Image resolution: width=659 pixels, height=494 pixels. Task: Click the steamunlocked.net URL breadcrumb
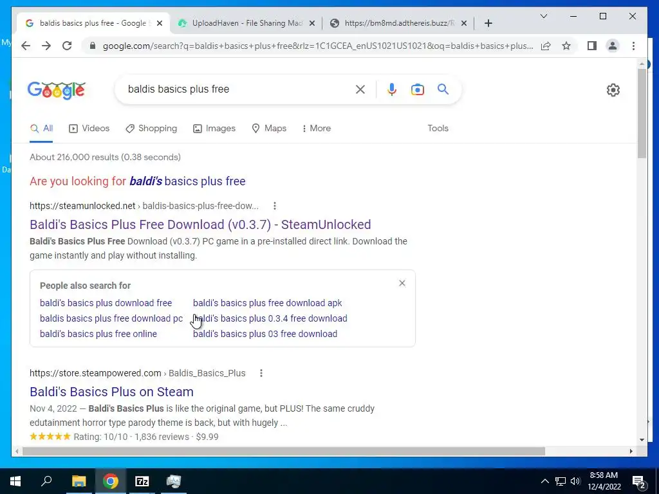(144, 206)
